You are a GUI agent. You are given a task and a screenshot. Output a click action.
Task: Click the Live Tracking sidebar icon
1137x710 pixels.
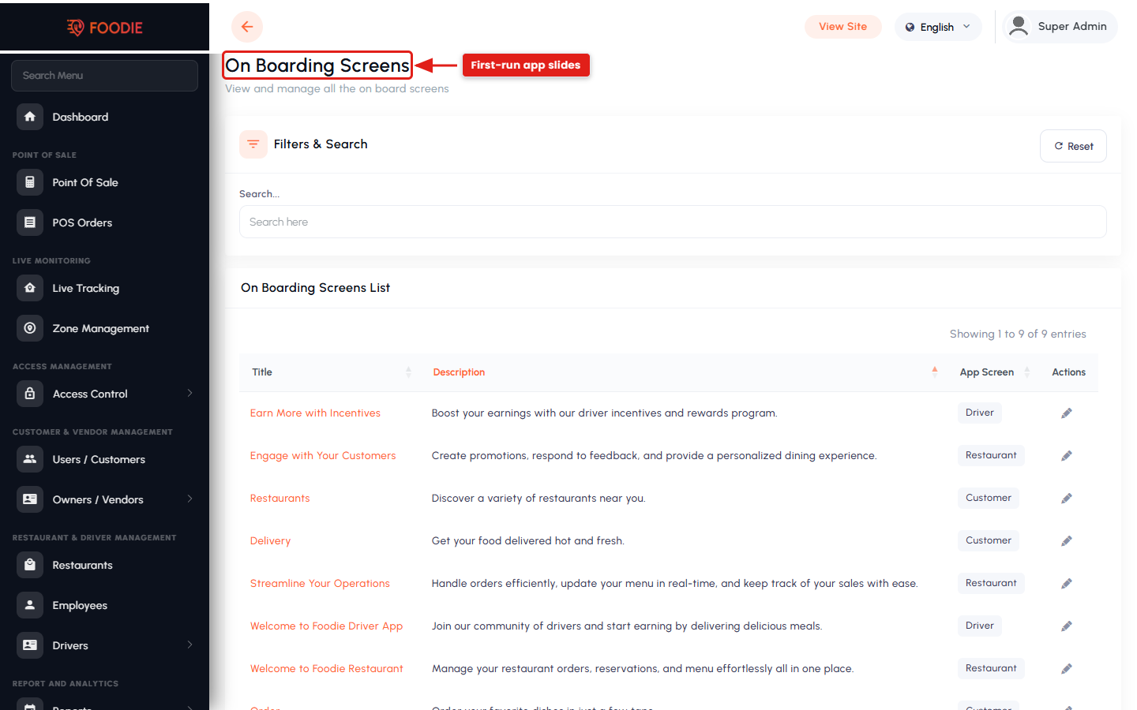coord(30,288)
